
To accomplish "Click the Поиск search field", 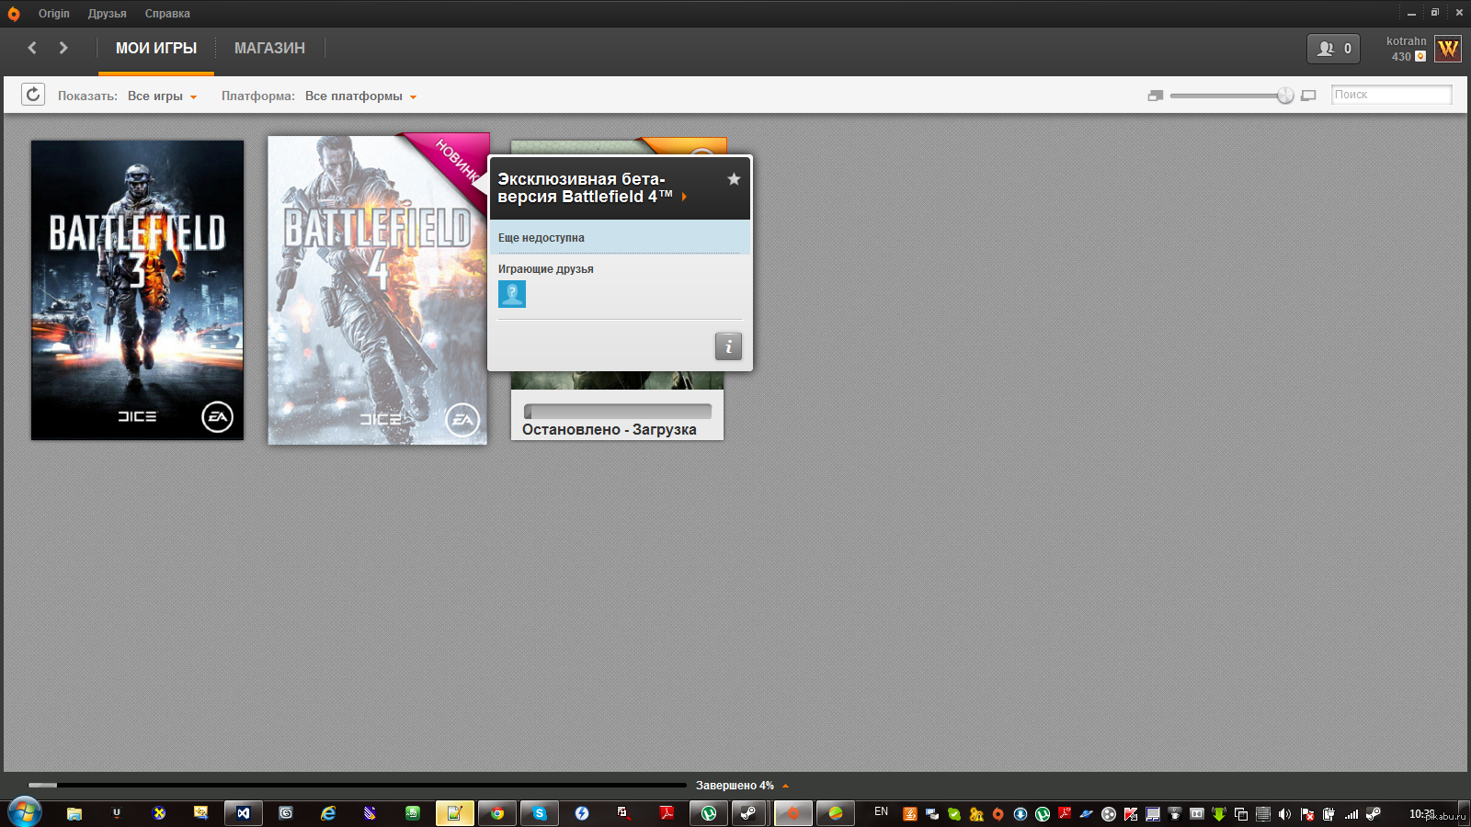I will (x=1391, y=95).
